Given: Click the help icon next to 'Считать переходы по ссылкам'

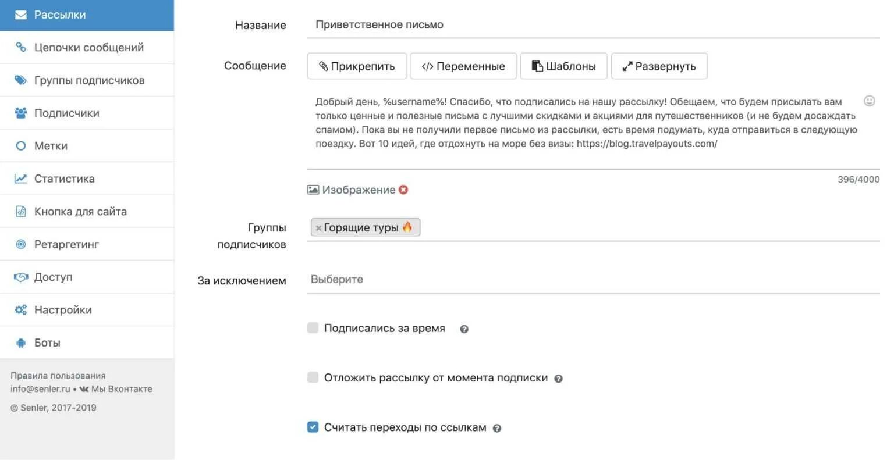Looking at the screenshot, I should click(x=496, y=429).
